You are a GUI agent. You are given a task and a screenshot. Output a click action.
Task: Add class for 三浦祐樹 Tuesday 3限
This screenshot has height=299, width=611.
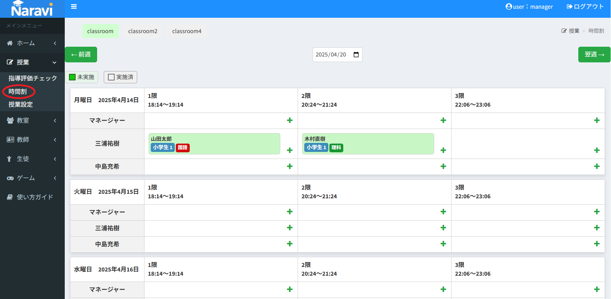(597, 228)
